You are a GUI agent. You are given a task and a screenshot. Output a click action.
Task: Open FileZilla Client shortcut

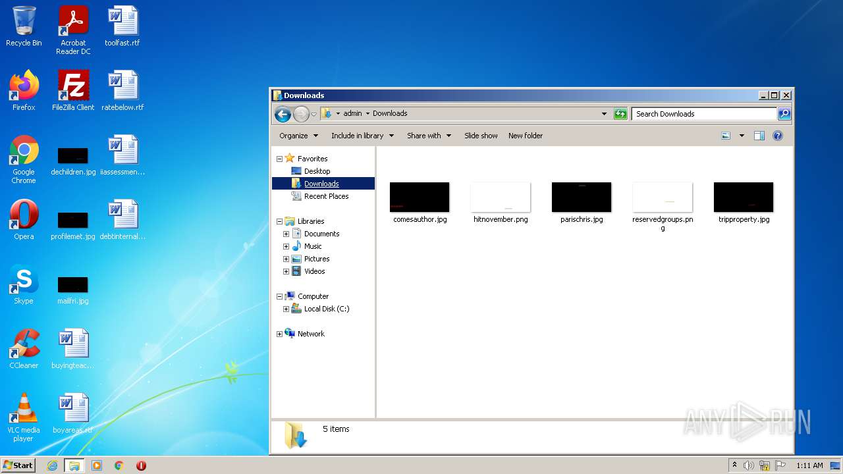(x=73, y=91)
